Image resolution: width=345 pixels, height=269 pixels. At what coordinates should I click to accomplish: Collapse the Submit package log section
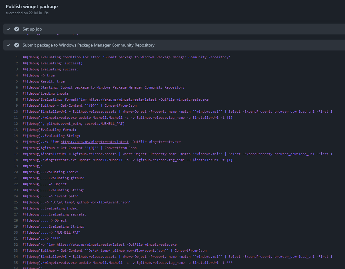tap(8, 45)
